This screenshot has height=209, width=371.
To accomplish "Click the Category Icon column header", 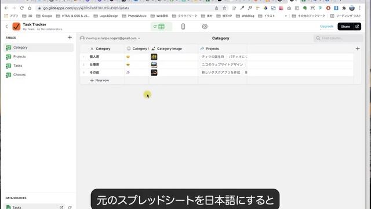I will [x=137, y=49].
